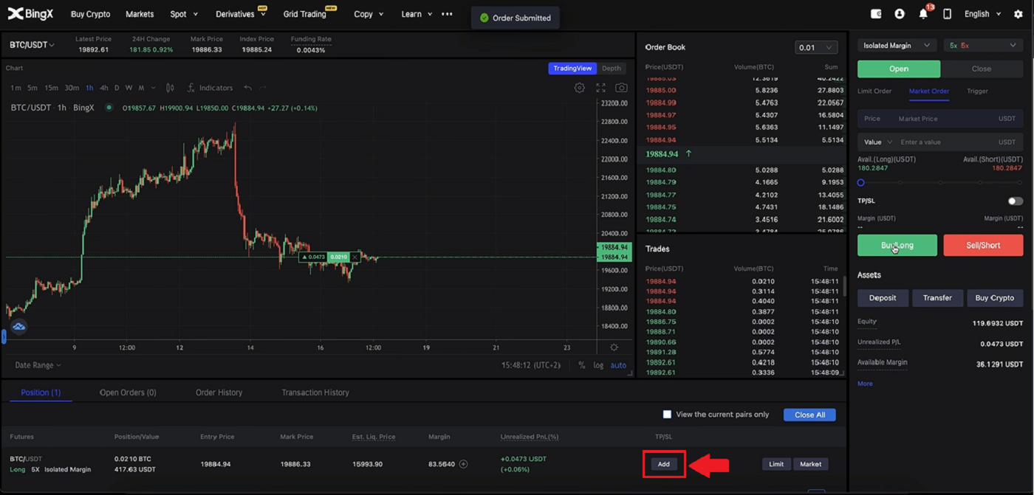Viewport: 1034px width, 495px height.
Task: Open the Indicators tool on the chart
Action: pos(210,87)
